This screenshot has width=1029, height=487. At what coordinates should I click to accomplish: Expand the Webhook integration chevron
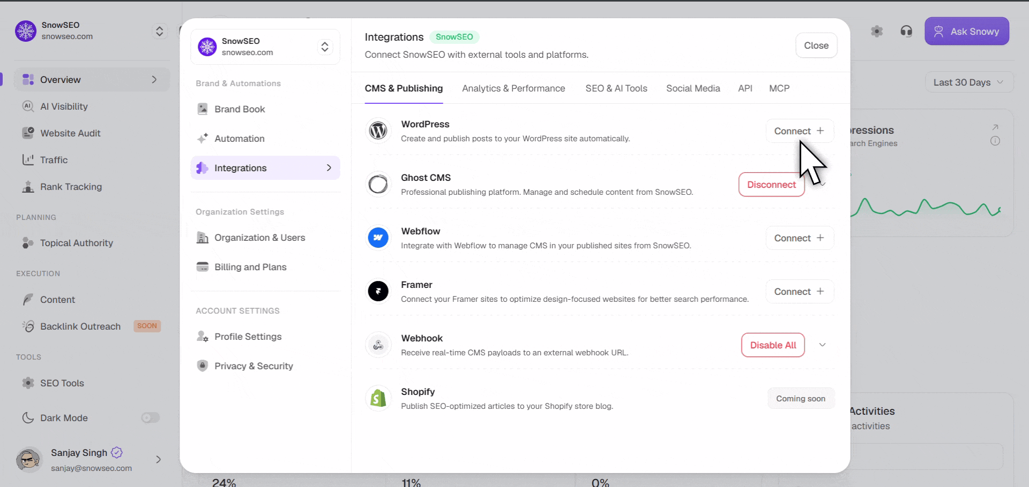click(822, 345)
